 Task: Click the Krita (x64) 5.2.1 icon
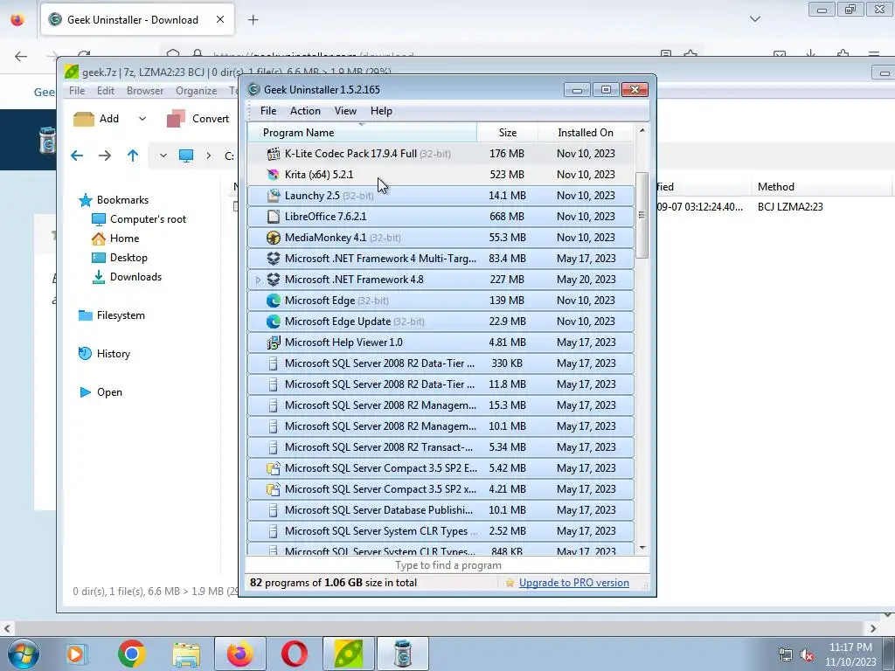pos(274,175)
